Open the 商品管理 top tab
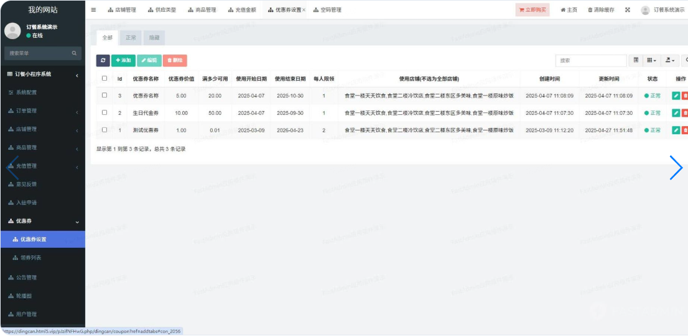The image size is (688, 336). tap(202, 10)
